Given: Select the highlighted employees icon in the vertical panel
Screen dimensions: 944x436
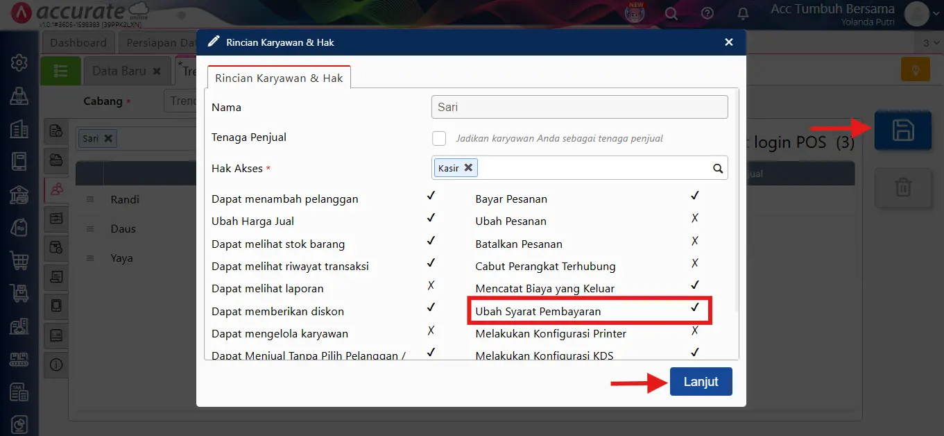Looking at the screenshot, I should 56,190.
